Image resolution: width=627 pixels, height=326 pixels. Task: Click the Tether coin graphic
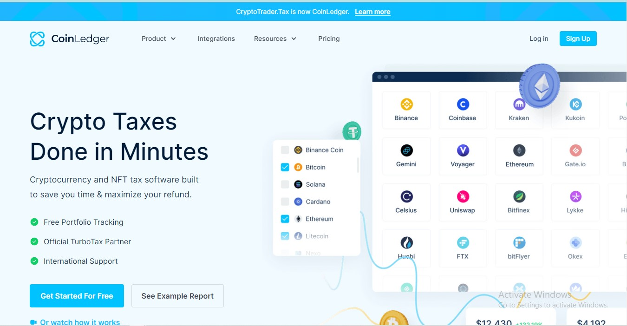pos(352,131)
